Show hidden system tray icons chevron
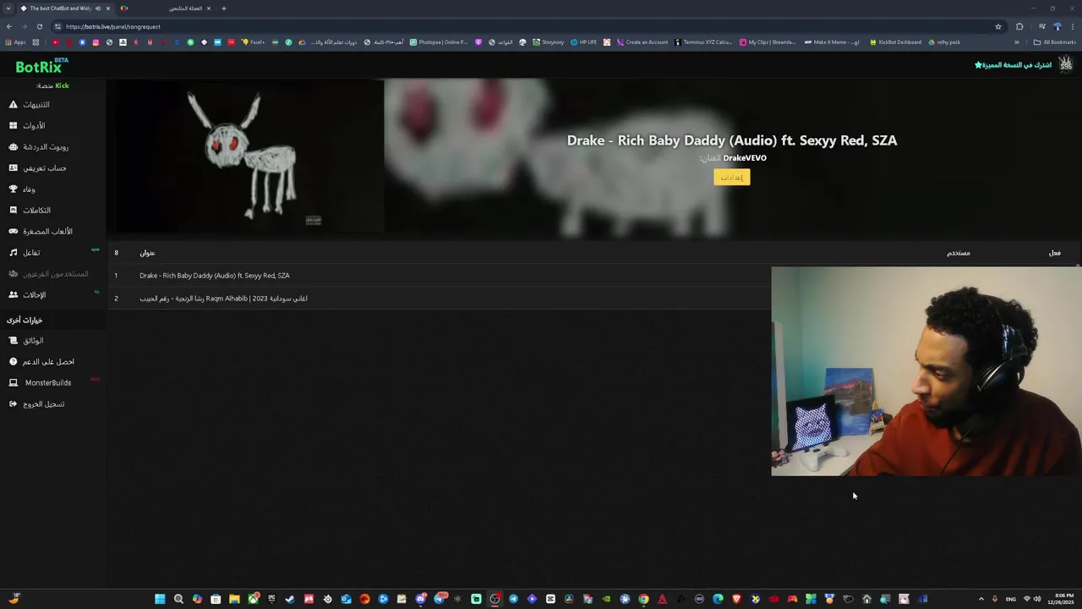Viewport: 1082px width, 609px height. click(981, 599)
